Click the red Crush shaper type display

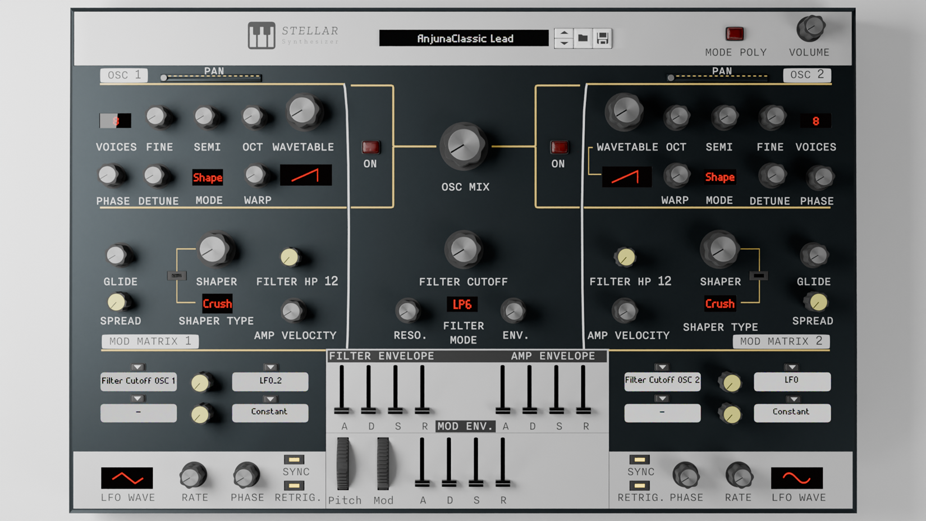click(x=217, y=304)
